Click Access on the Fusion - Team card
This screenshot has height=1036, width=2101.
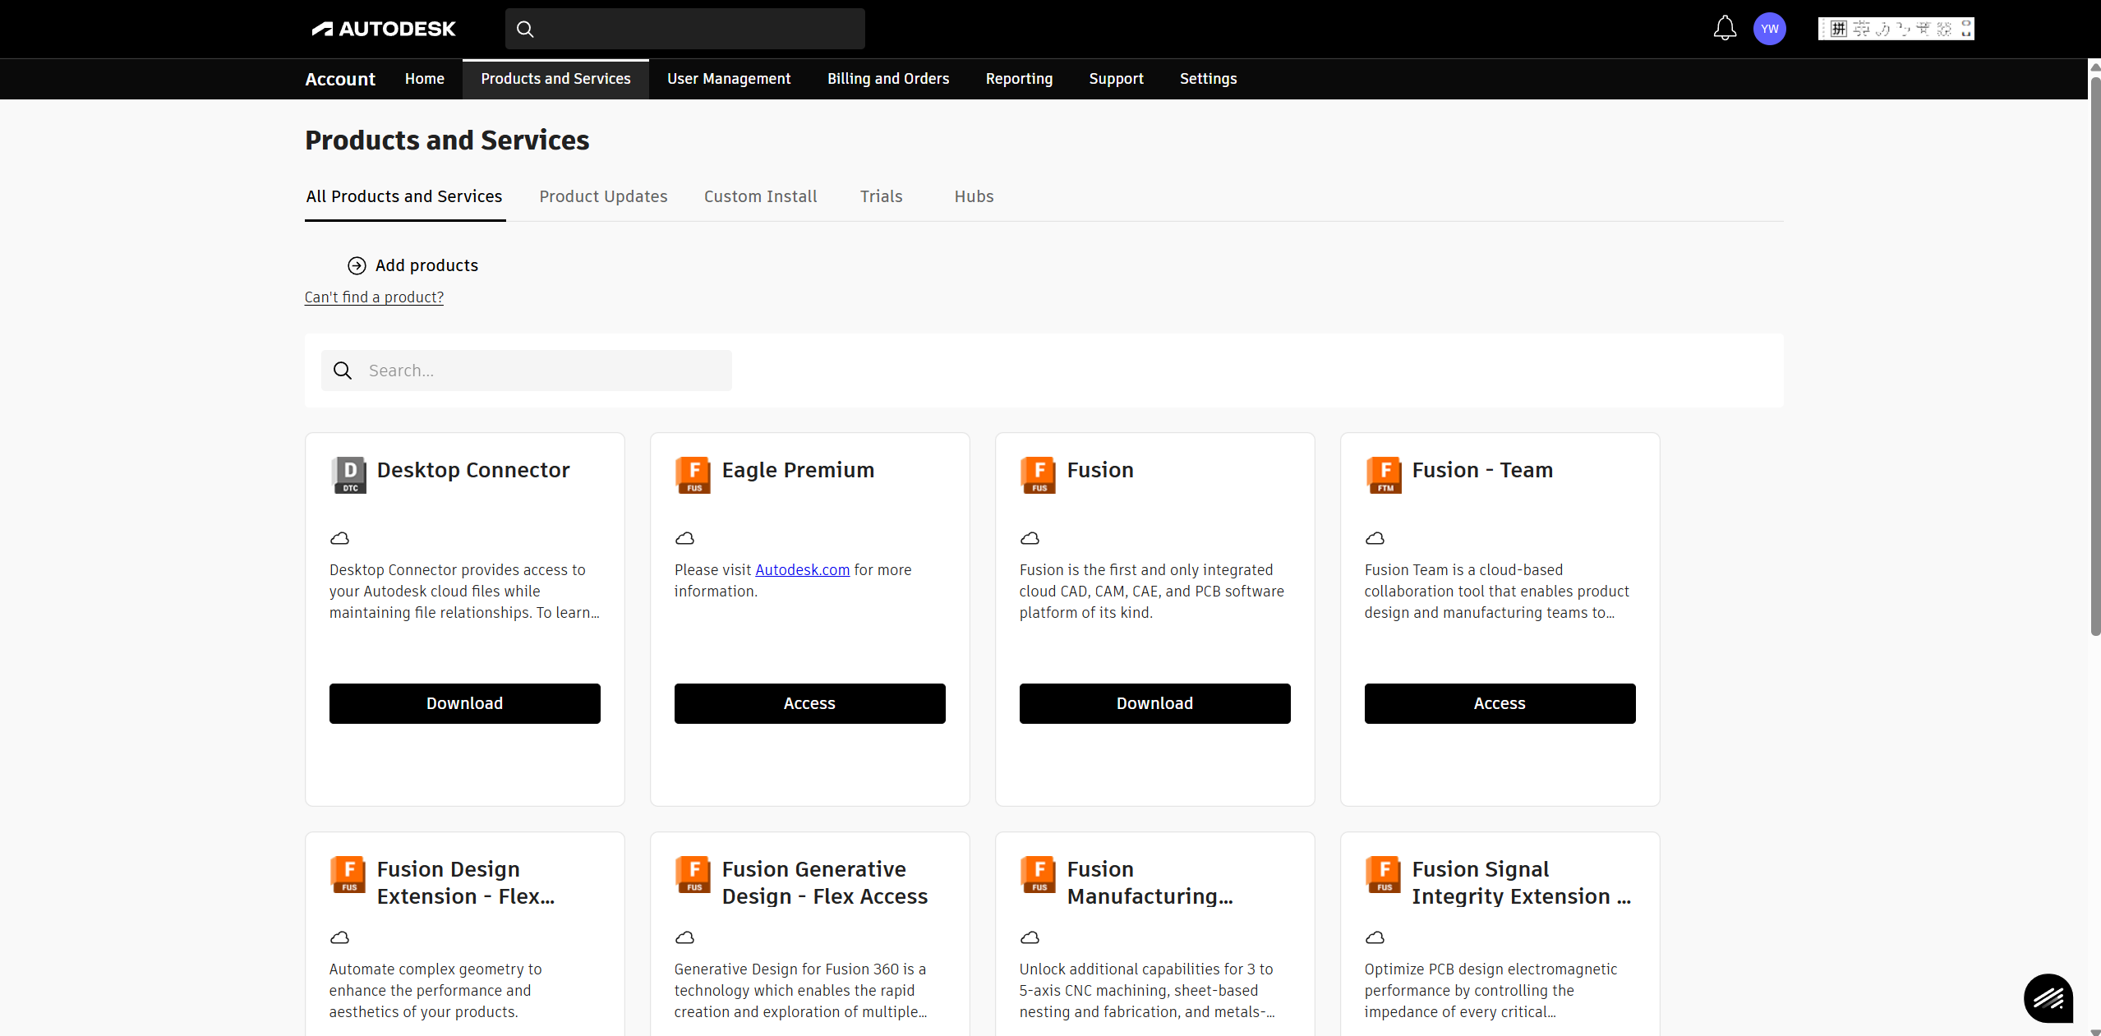(1500, 703)
